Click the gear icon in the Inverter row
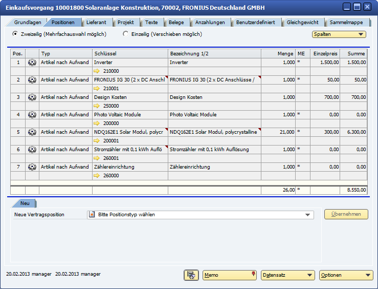This screenshot has height=289, width=378. [x=32, y=63]
